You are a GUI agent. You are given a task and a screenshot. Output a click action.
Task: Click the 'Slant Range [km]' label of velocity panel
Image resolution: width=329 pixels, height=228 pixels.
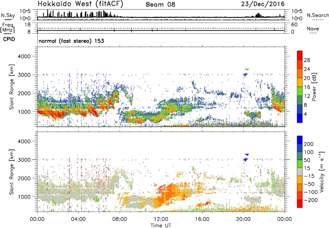(x=12, y=172)
